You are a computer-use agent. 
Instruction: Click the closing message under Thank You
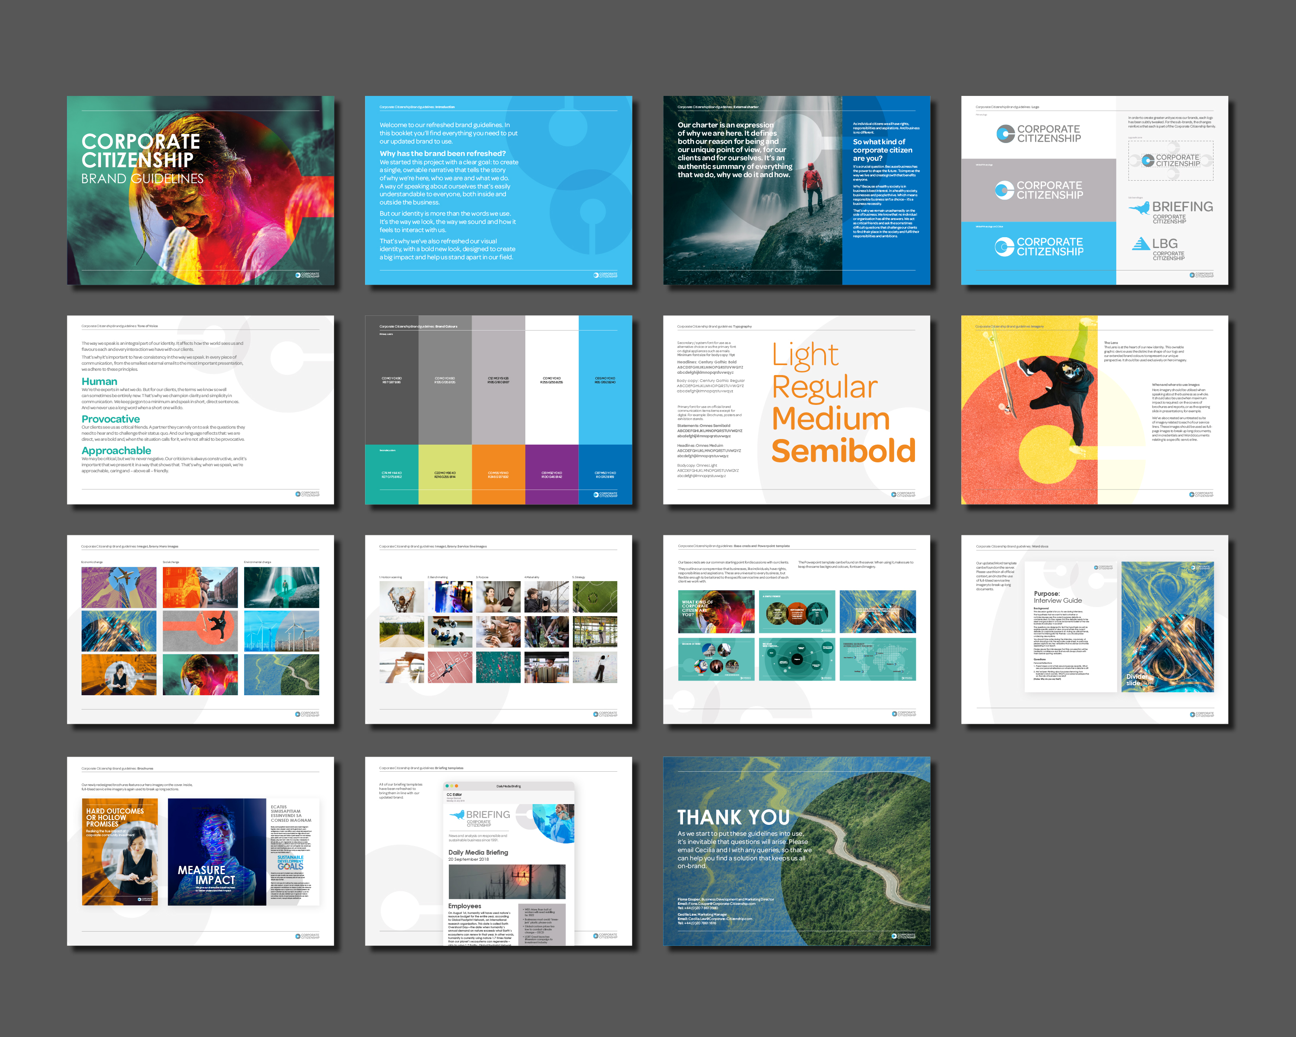point(744,849)
